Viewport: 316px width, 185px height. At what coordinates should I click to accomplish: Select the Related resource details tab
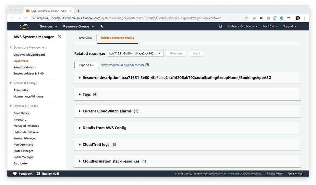117,38
